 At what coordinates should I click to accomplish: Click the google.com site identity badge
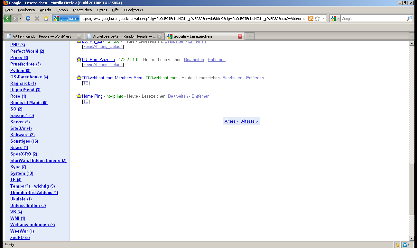pyautogui.click(x=66, y=19)
